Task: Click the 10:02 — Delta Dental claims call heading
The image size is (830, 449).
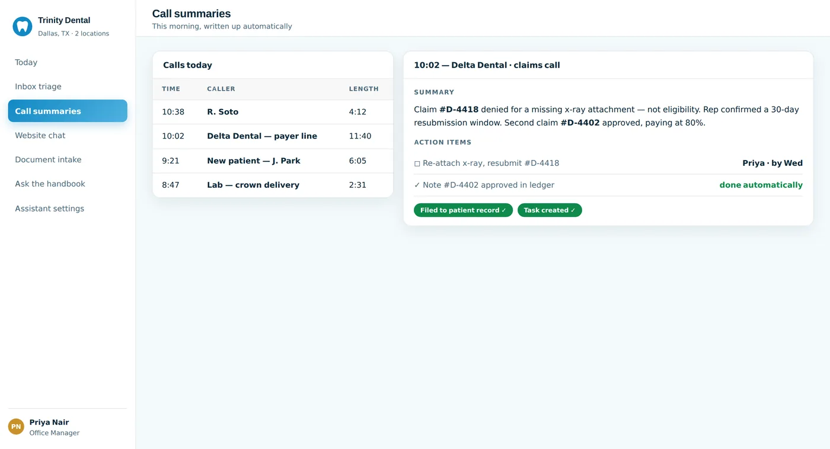Action: 487,65
